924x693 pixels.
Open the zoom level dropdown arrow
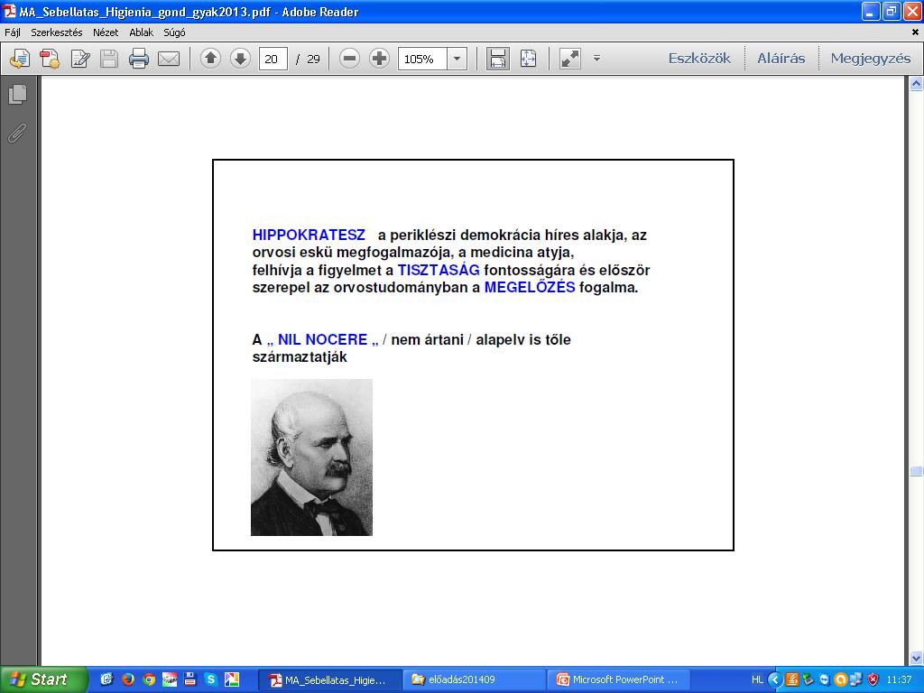pos(457,59)
